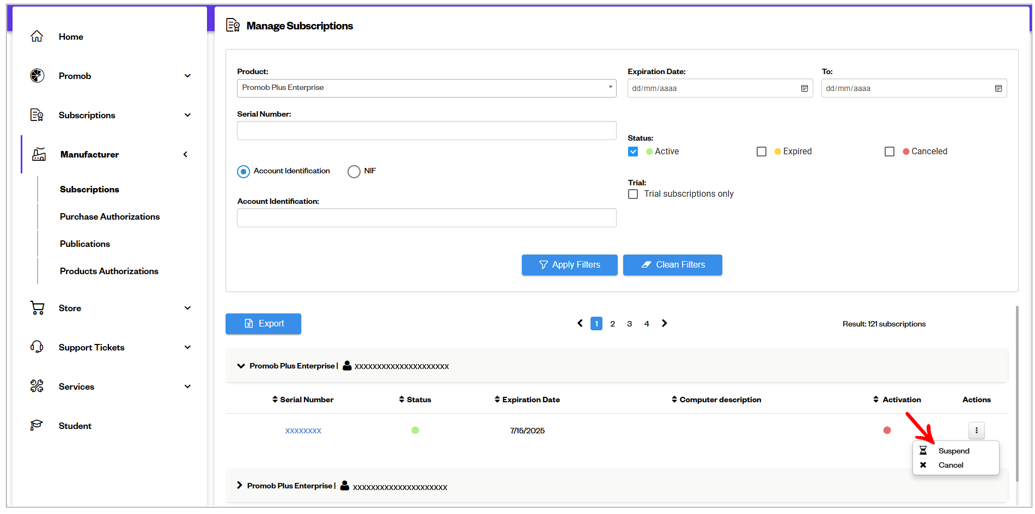Click the Export button
1035x514 pixels.
click(x=263, y=324)
